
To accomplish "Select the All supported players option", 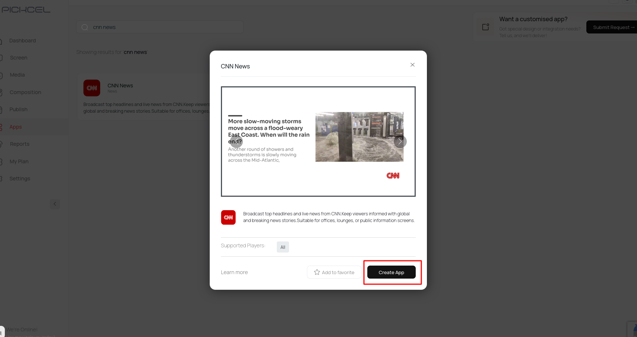I will coord(282,247).
